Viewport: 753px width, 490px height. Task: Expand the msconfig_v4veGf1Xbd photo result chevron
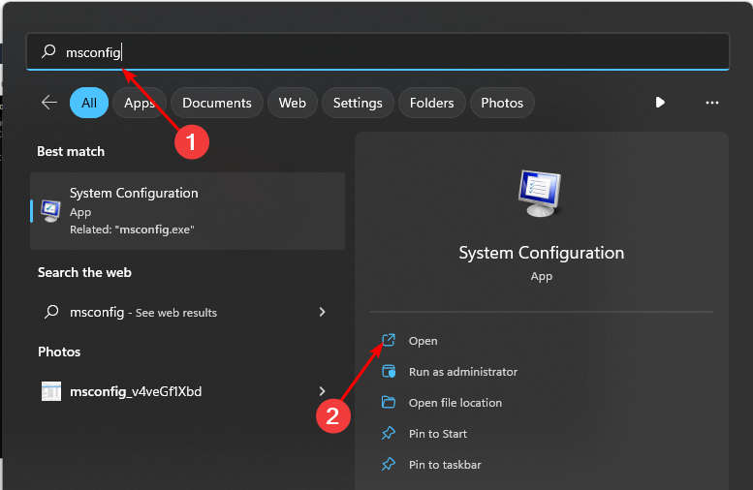point(323,391)
